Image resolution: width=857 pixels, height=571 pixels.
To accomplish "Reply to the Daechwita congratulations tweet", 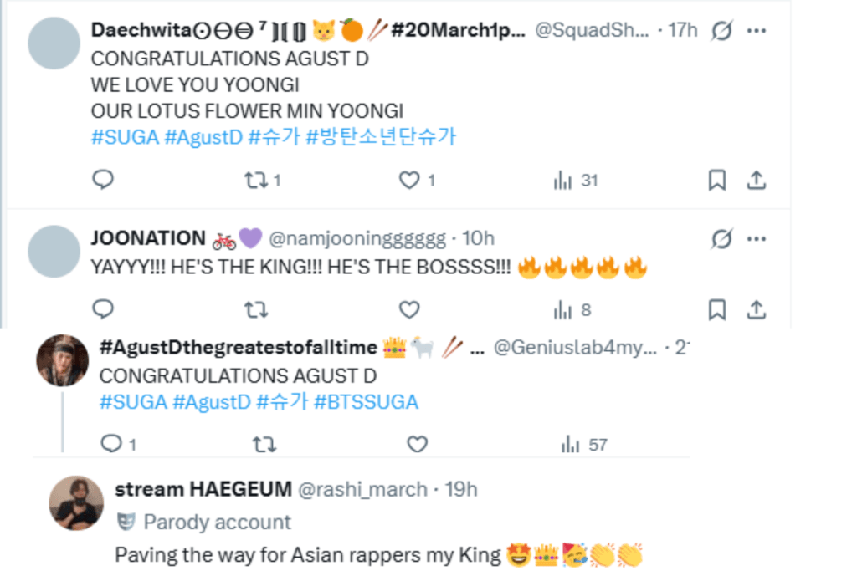I will pos(102,180).
